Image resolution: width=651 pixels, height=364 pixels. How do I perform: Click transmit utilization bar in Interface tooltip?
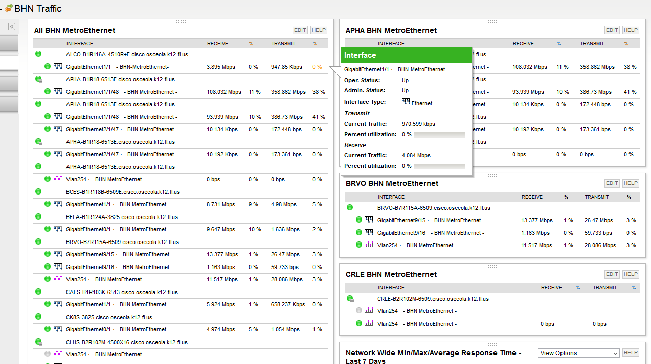click(x=440, y=135)
